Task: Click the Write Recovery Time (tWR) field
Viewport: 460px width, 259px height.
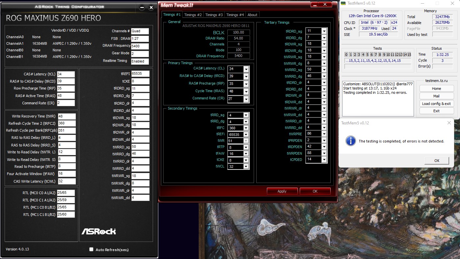Action: pos(67,116)
